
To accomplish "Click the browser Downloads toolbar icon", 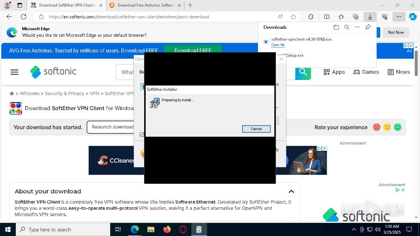I will point(370,17).
